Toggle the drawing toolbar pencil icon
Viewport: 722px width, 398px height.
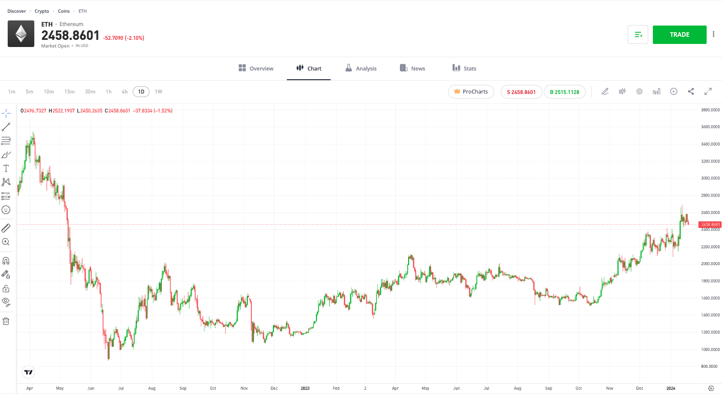605,91
